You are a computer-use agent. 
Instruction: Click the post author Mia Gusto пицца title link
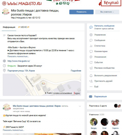[x=37, y=106]
